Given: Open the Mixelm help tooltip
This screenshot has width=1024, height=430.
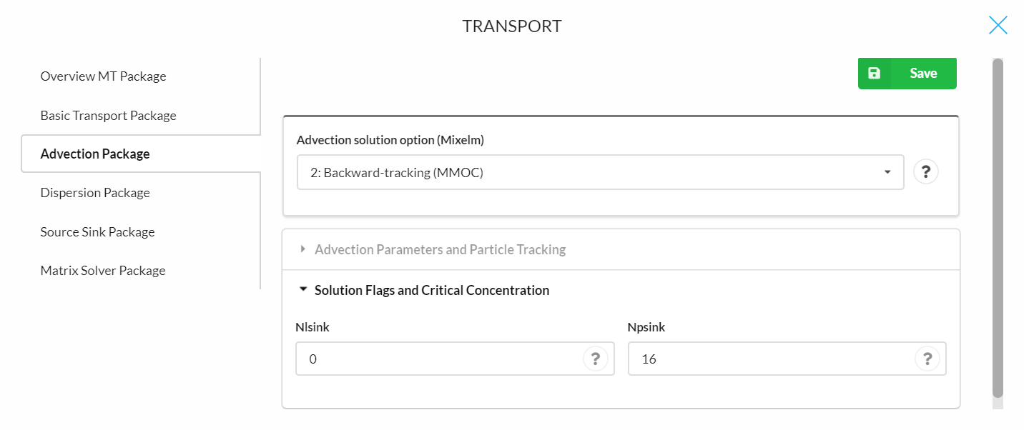Looking at the screenshot, I should coord(926,171).
